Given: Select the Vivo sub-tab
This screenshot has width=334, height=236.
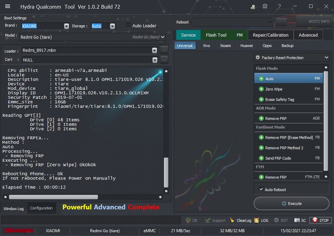Looking at the screenshot, I should click(x=206, y=46).
